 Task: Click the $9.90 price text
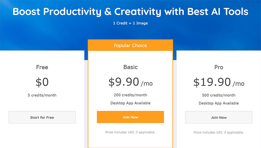tap(124, 82)
